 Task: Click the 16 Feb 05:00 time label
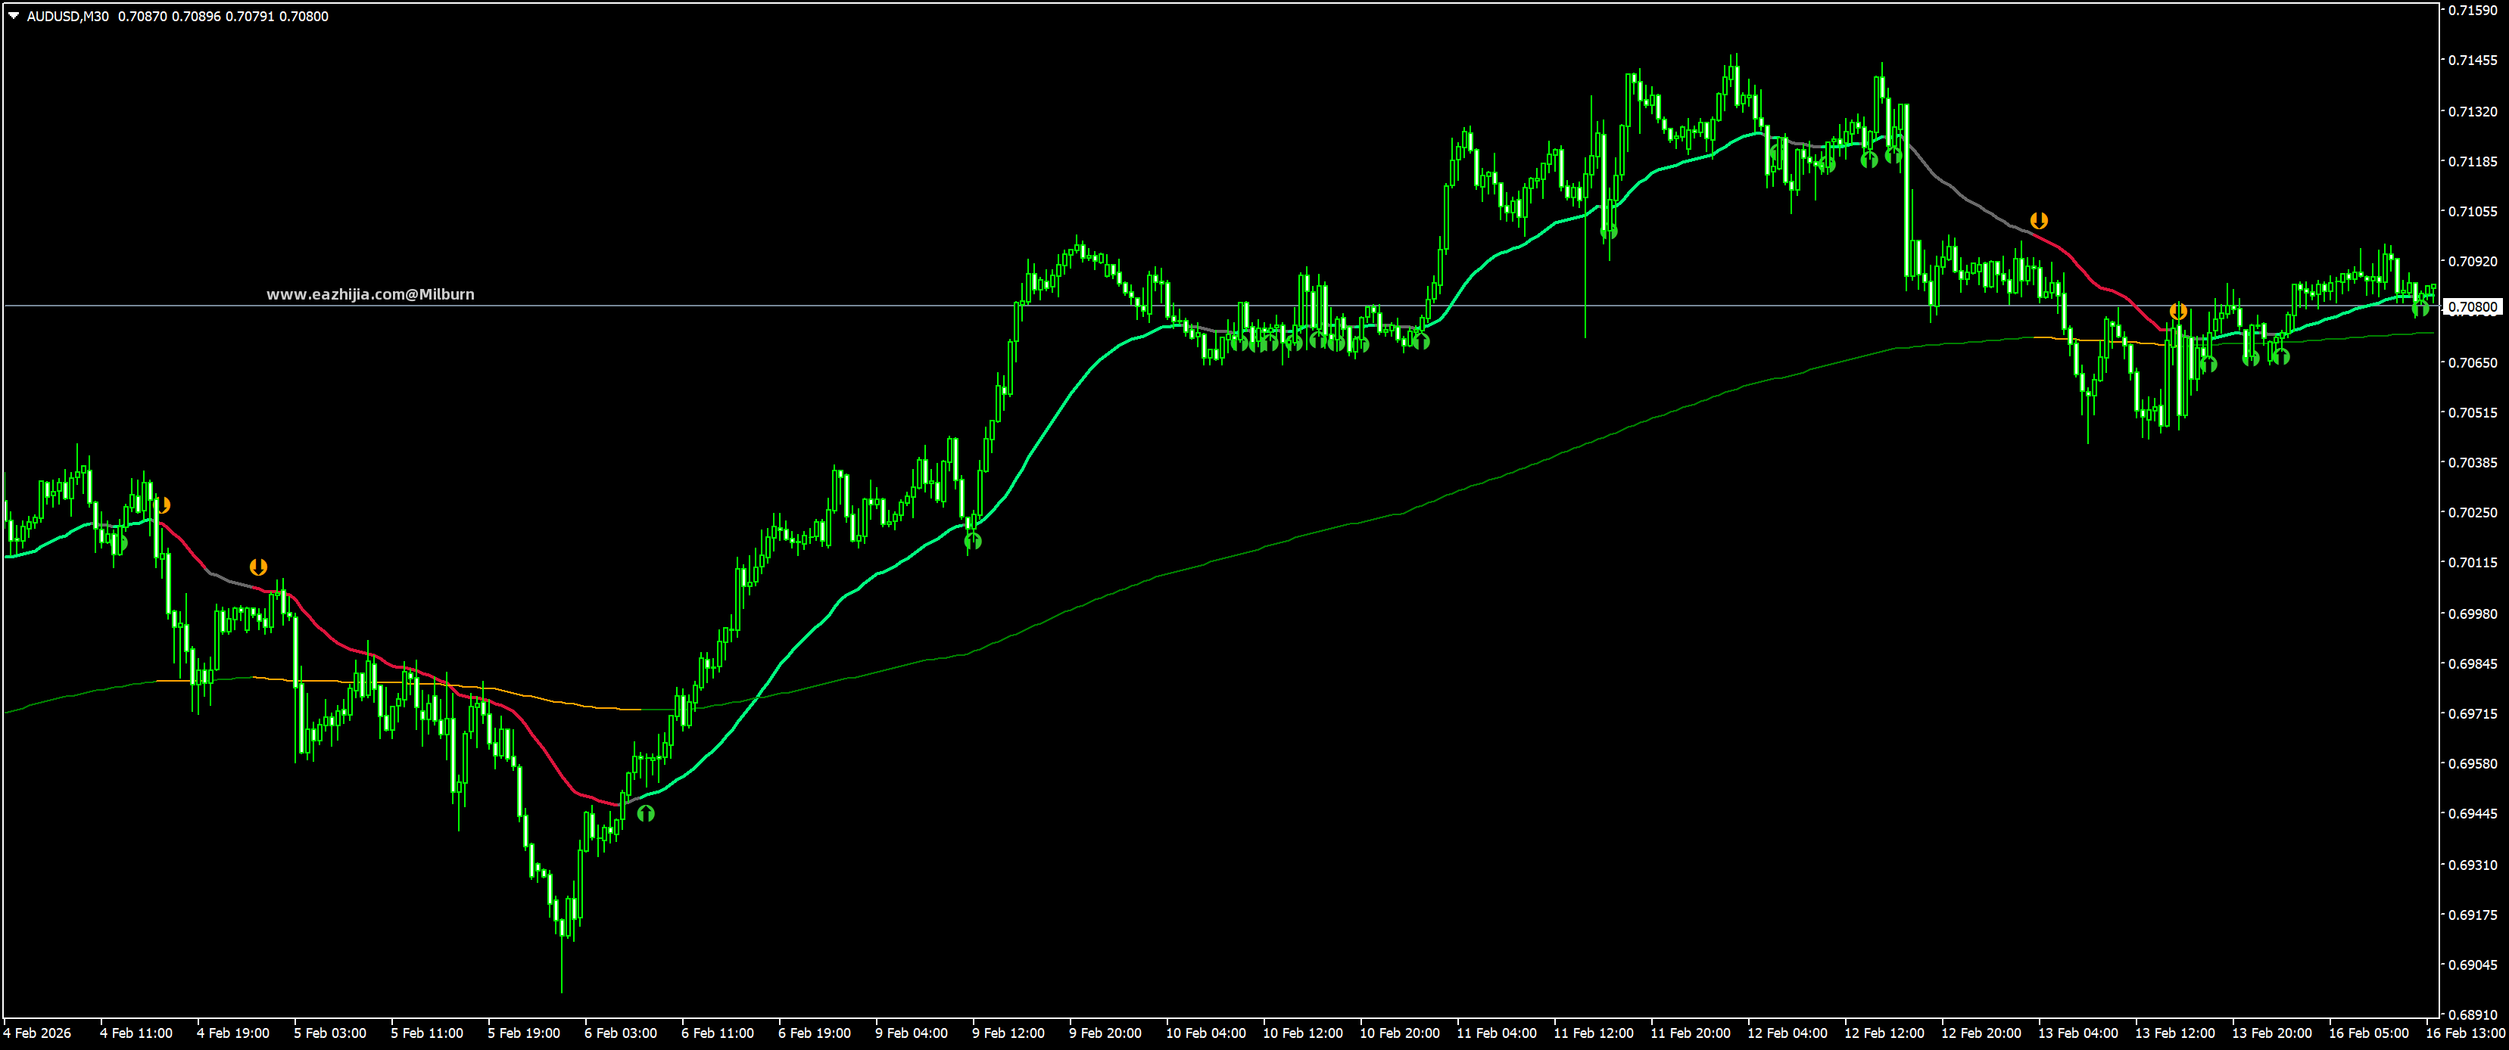(x=2369, y=1033)
